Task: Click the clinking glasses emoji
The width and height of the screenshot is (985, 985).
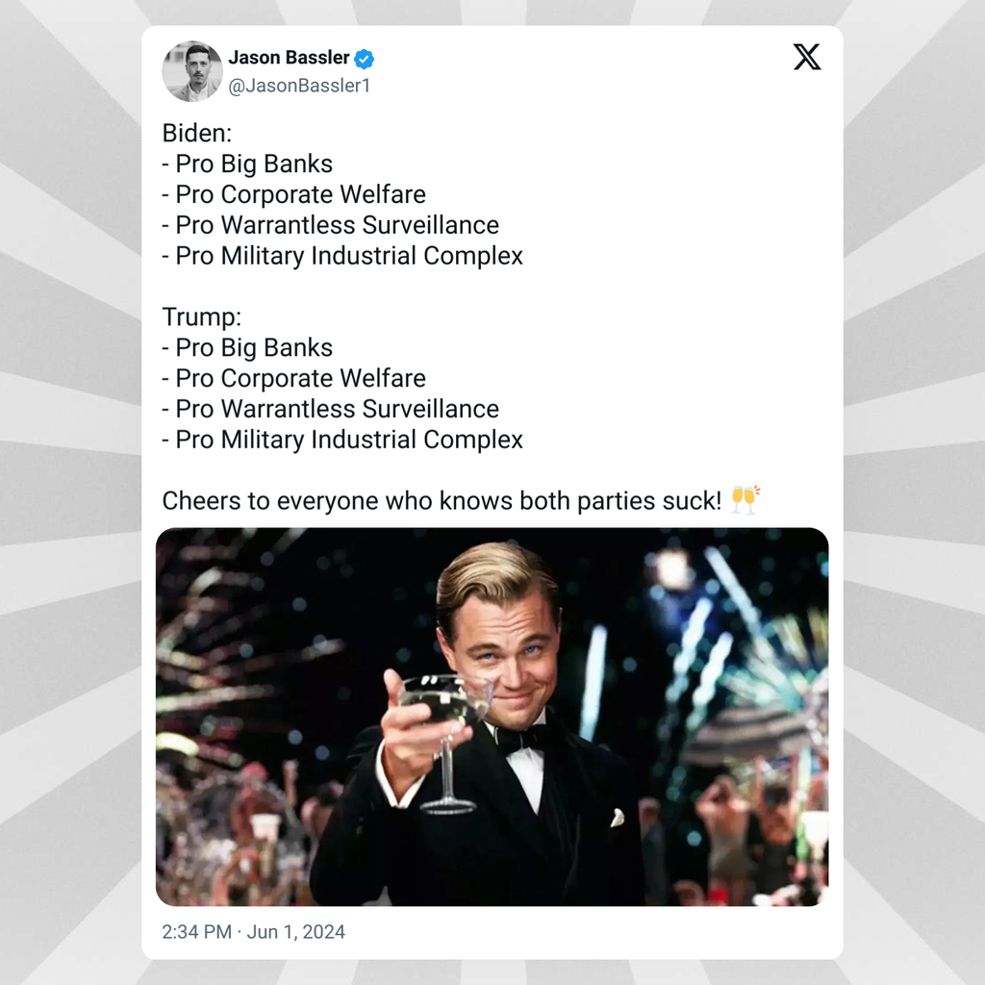Action: point(745,500)
